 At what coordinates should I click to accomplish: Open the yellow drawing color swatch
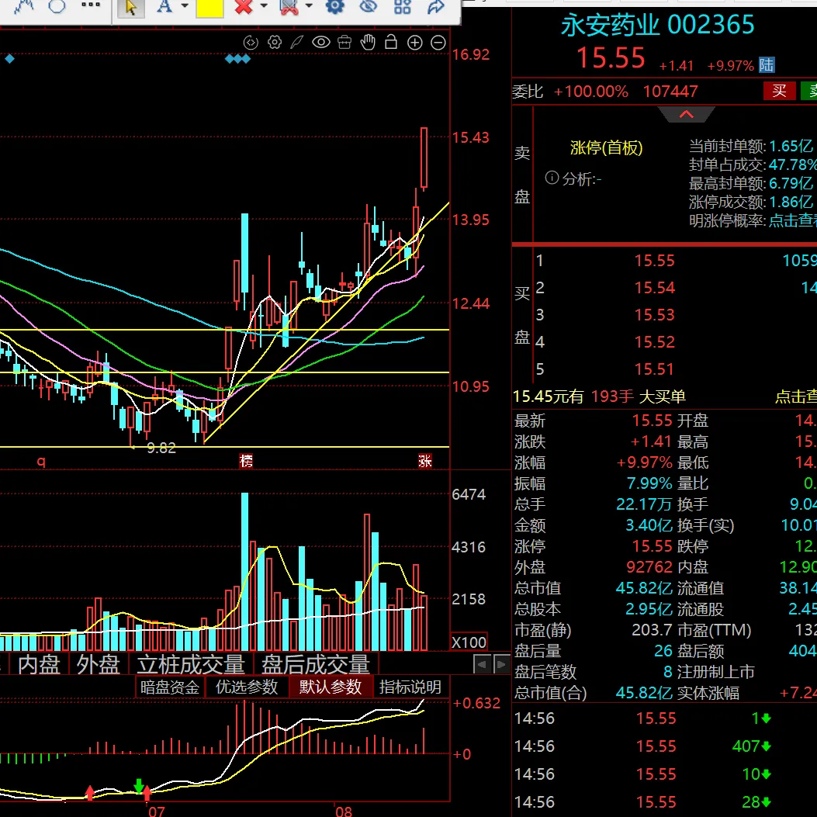(209, 7)
